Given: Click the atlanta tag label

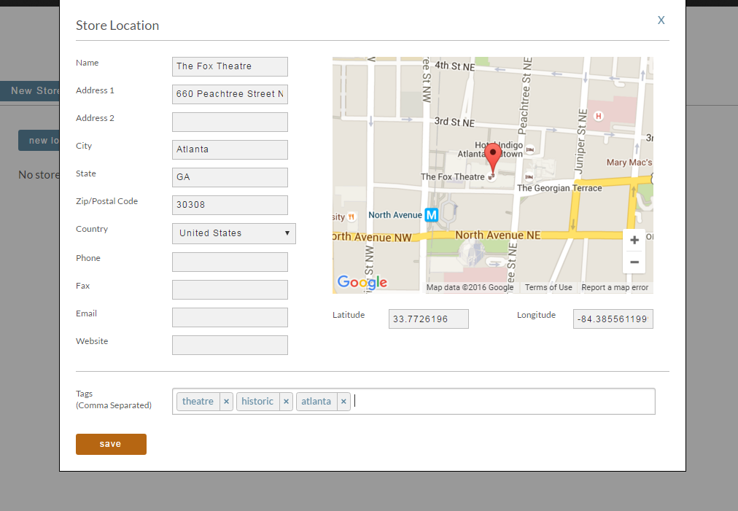Looking at the screenshot, I should [316, 402].
